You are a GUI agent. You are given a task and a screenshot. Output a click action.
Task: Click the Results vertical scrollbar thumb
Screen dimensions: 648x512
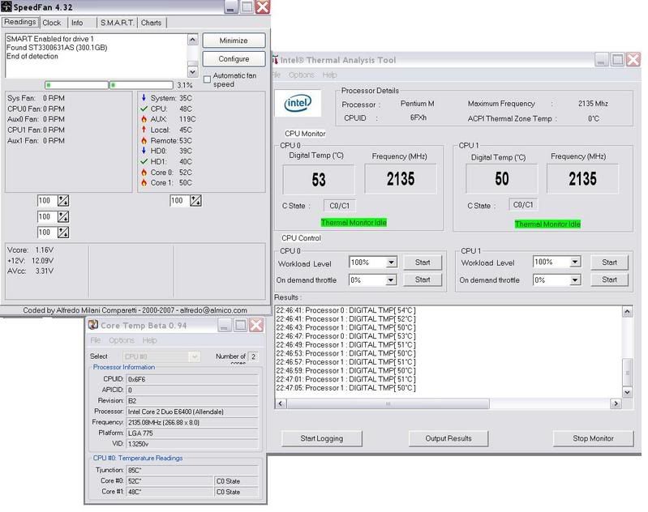coord(627,373)
